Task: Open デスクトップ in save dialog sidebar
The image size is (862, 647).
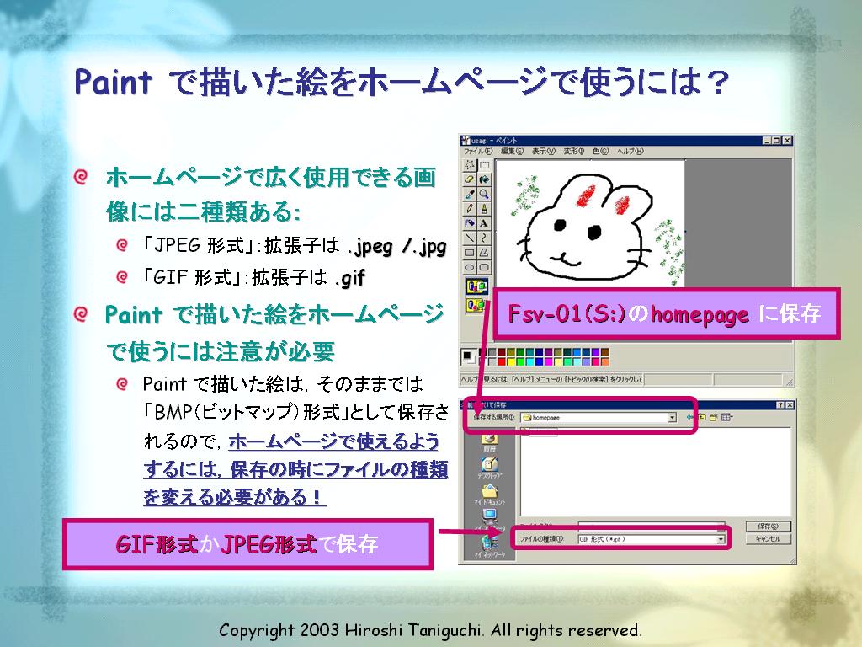Action: tap(489, 468)
